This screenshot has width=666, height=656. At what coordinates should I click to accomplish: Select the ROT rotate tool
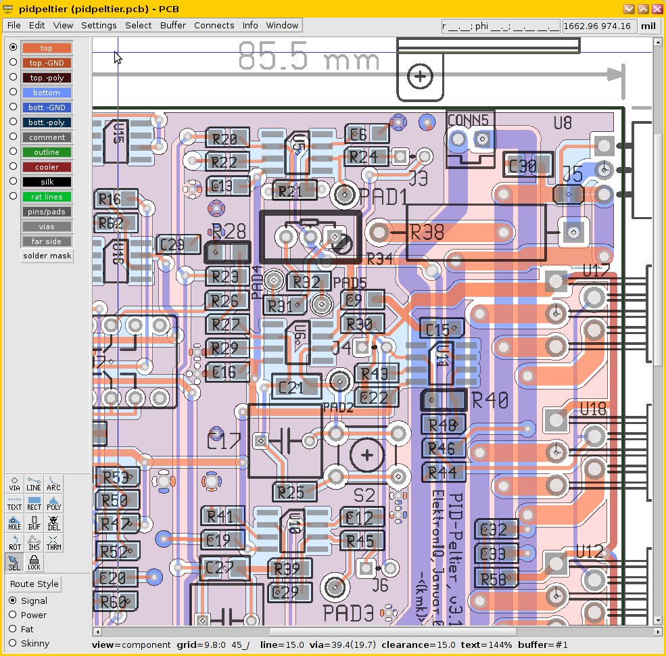click(14, 542)
